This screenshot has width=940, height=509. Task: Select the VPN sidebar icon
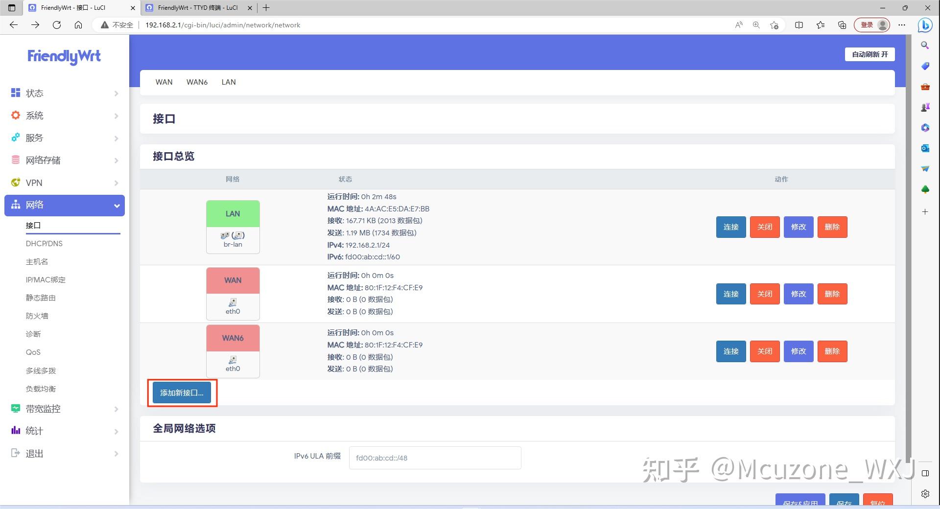pos(15,183)
